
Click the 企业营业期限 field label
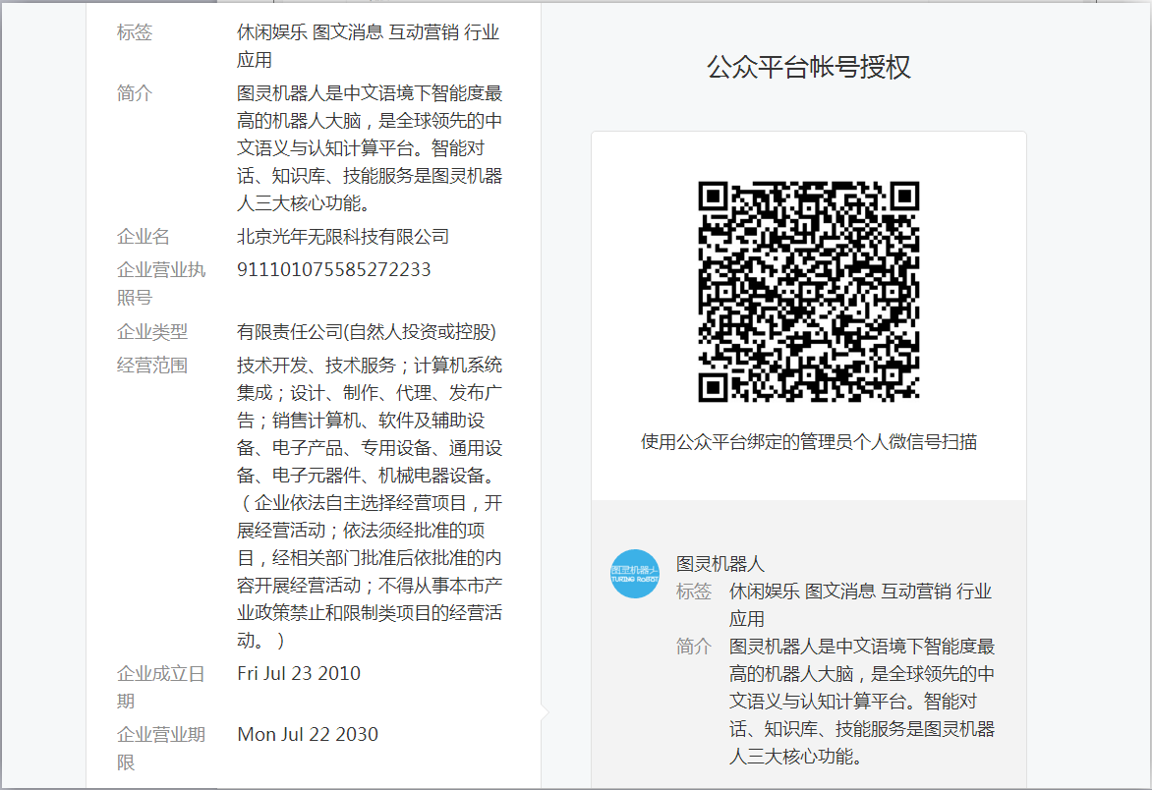161,748
